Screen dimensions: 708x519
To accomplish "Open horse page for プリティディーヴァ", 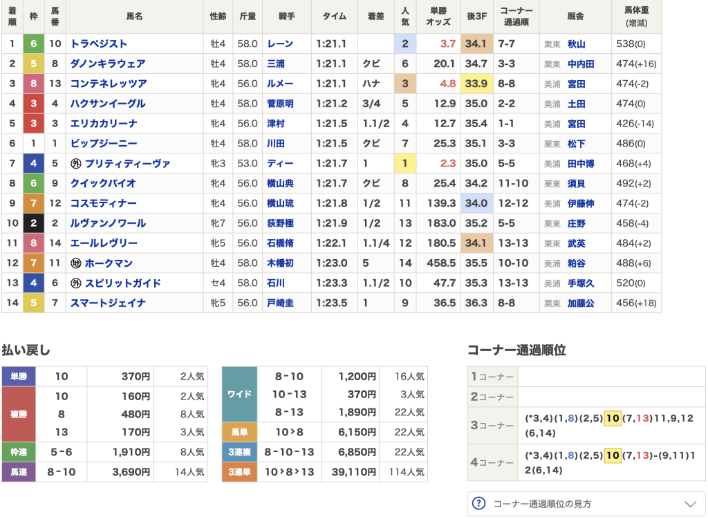I will click(x=127, y=163).
